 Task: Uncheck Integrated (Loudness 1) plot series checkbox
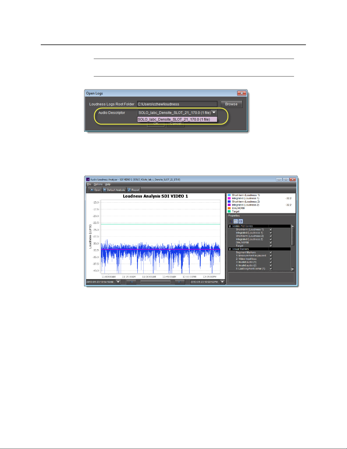271,233
